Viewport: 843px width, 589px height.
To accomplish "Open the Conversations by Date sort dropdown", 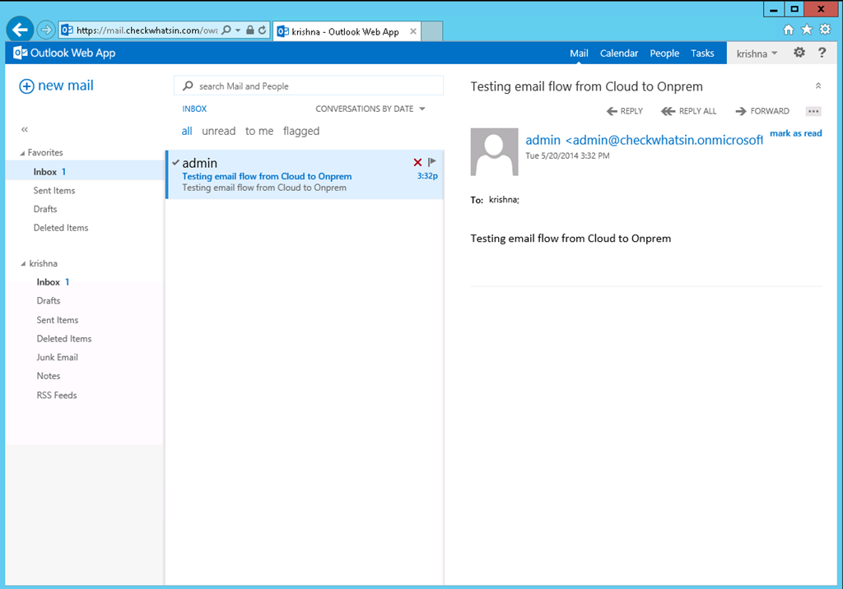I will (x=370, y=109).
